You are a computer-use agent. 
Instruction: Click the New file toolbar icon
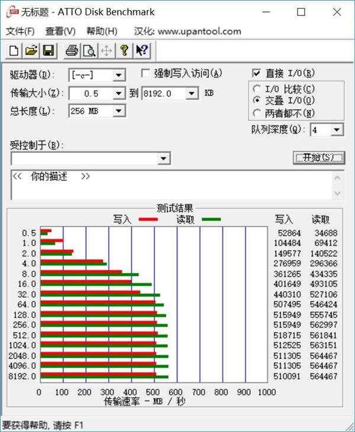(x=14, y=51)
